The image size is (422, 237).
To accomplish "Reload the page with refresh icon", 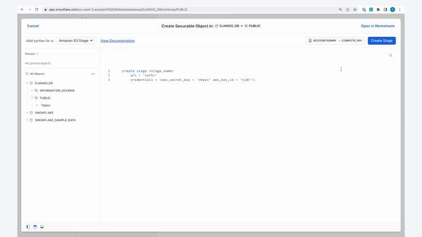I will tap(37, 9).
